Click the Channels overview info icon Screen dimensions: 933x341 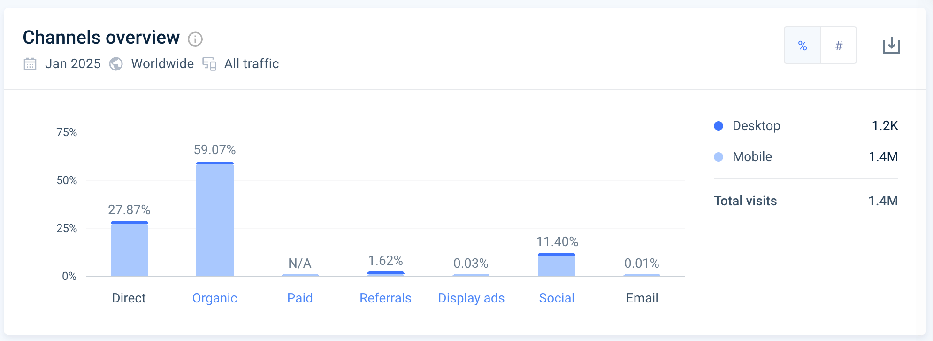point(194,39)
